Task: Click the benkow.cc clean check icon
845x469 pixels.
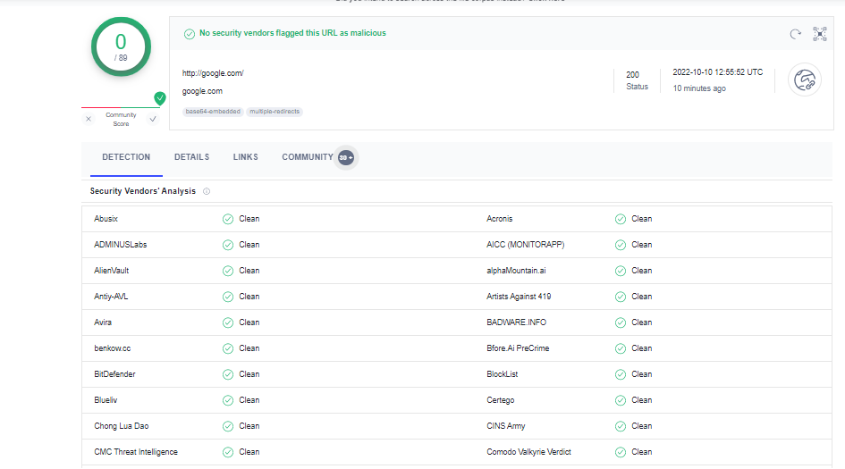Action: click(228, 348)
